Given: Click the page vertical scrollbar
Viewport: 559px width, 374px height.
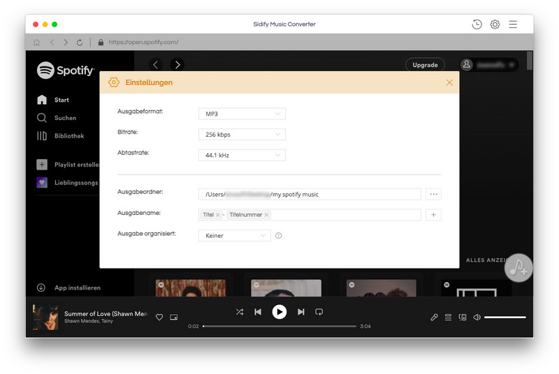Looking at the screenshot, I should point(530,61).
